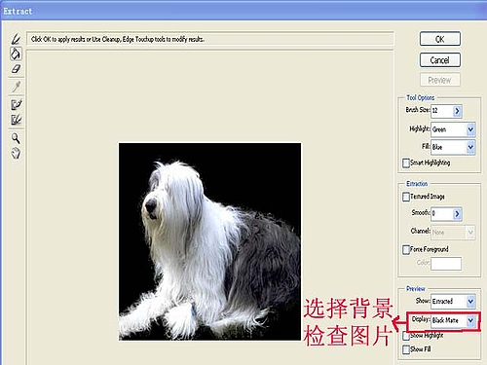The image size is (487, 365).
Task: Click the Brush Size input field
Action: (x=442, y=111)
